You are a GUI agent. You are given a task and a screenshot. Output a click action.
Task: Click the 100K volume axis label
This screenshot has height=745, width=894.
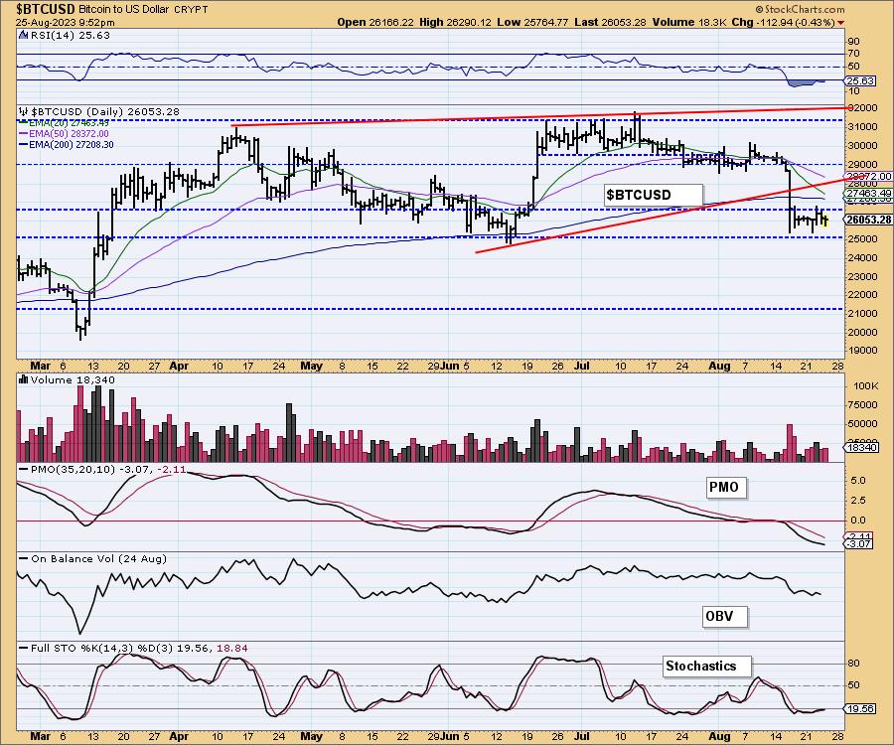866,385
